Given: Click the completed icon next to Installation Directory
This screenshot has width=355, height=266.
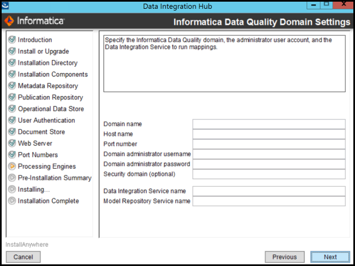Looking at the screenshot, I should [12, 63].
